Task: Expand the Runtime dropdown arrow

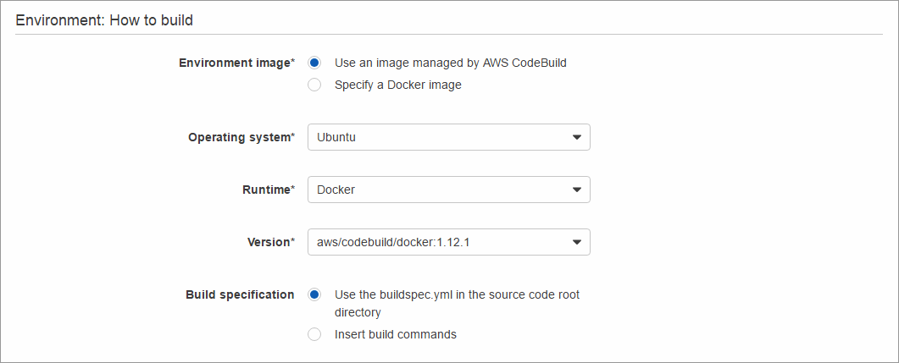Action: (576, 190)
